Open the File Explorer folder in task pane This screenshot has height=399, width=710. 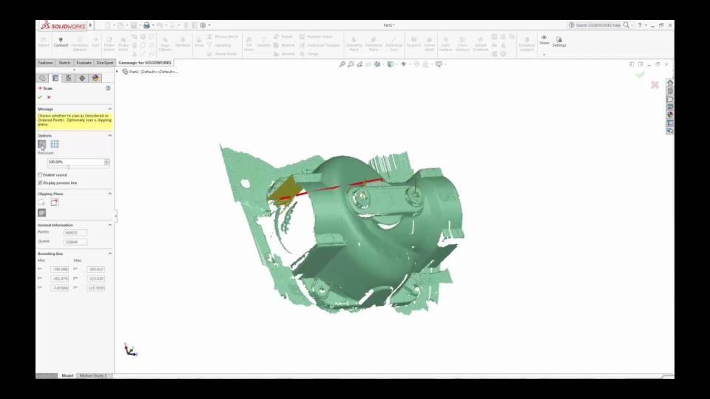pos(670,98)
